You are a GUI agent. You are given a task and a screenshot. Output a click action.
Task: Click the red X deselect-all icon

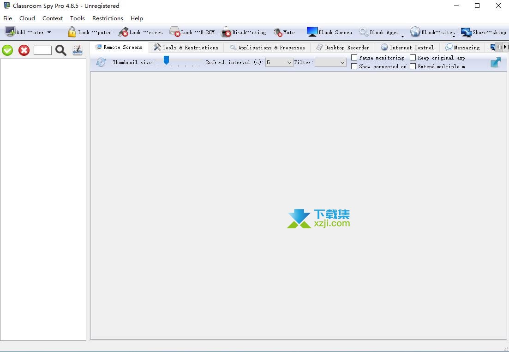point(24,50)
